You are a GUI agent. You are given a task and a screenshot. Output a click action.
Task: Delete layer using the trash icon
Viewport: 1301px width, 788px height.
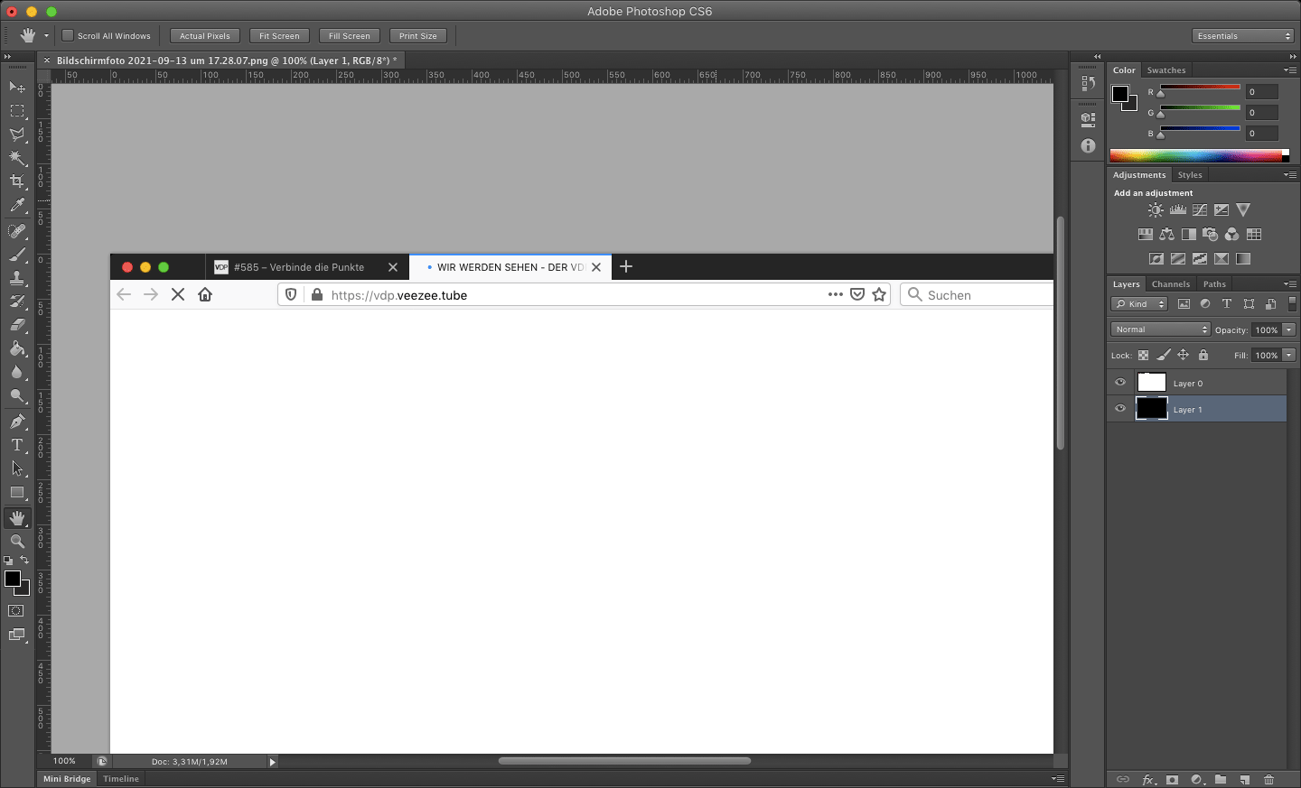pyautogui.click(x=1268, y=779)
